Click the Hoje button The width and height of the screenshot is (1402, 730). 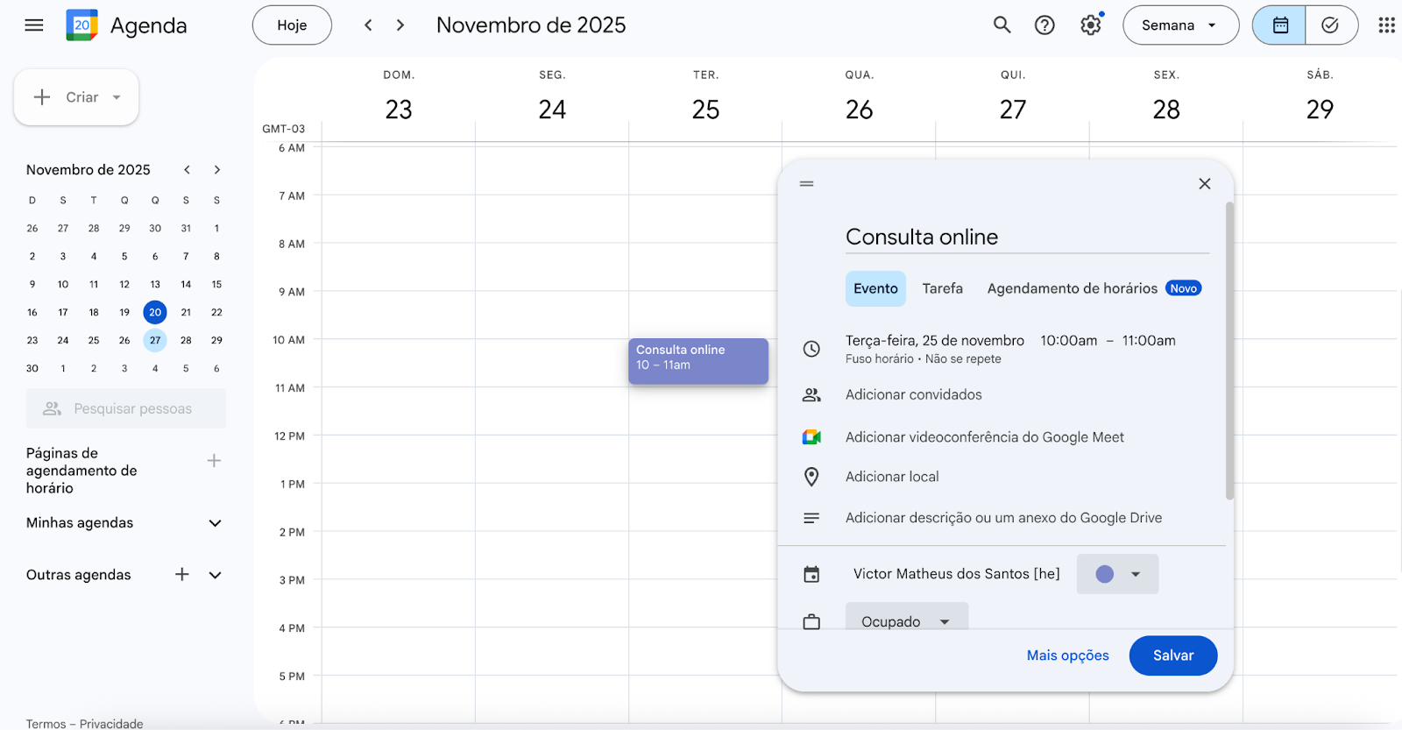[x=292, y=25]
